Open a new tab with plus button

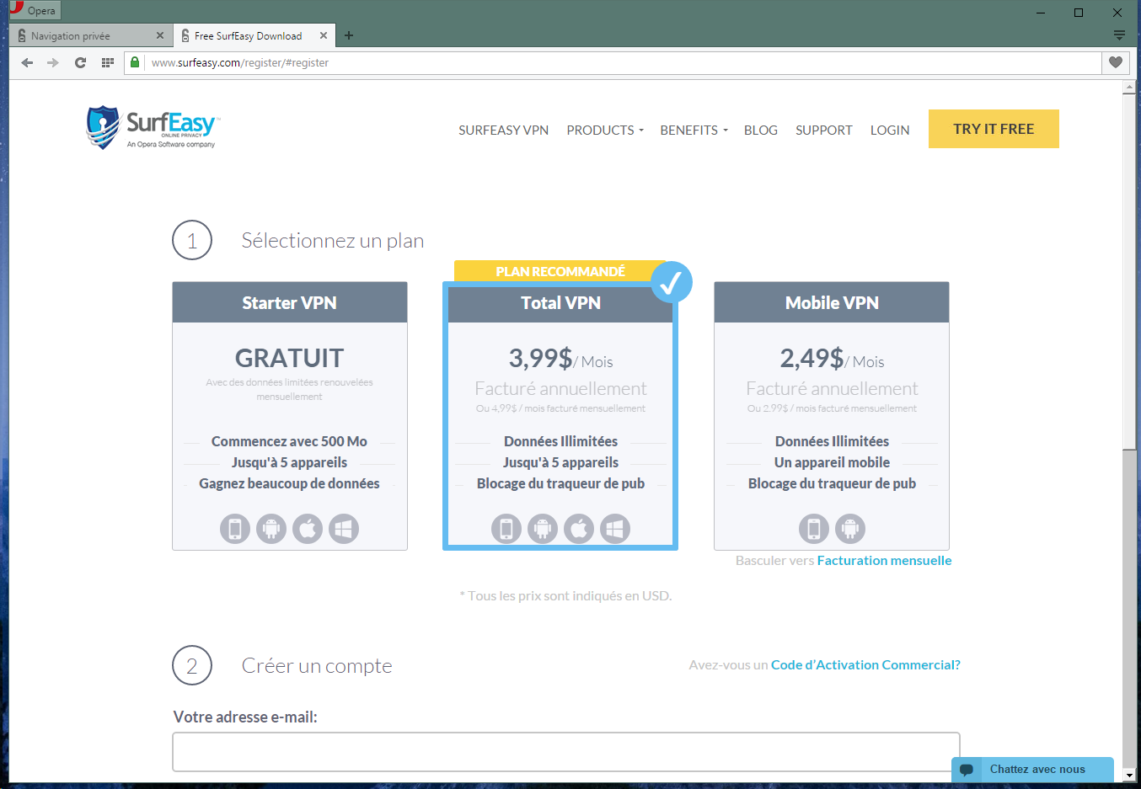349,35
